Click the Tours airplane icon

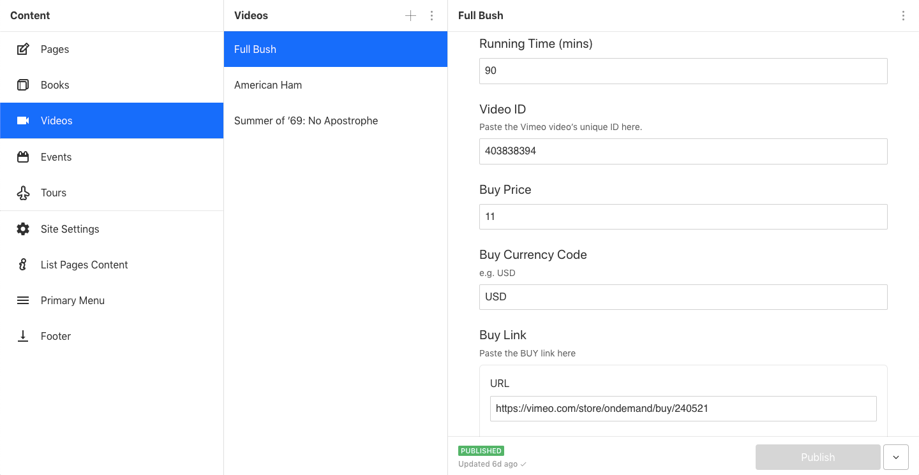tap(23, 193)
